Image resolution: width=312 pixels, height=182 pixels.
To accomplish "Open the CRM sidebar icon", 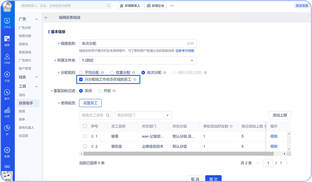I will [7, 59].
